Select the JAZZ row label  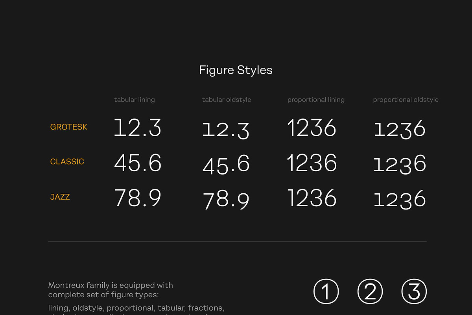[60, 197]
